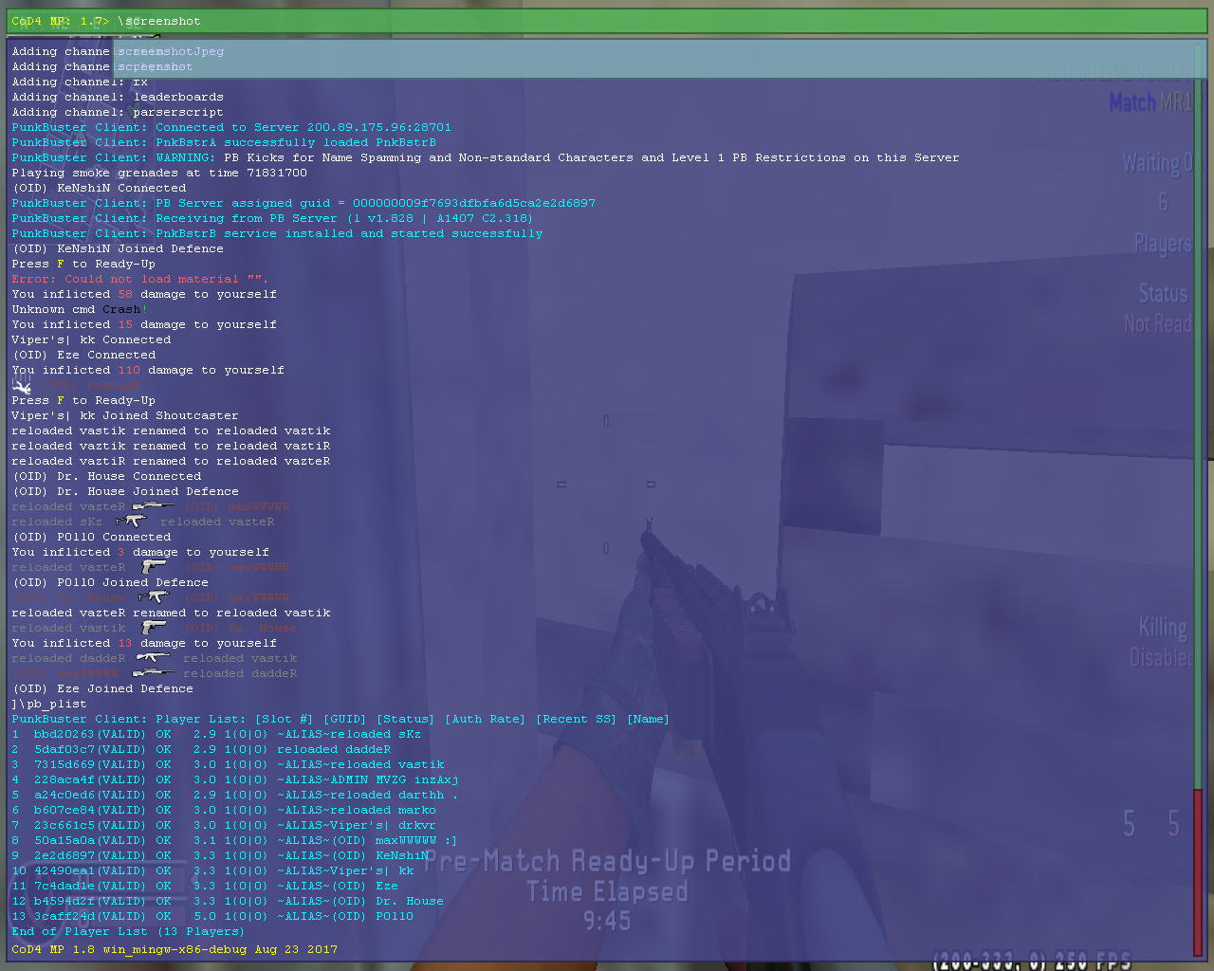The image size is (1214, 971).
Task: Click the 'PB Server assigned guid' line
Action: click(x=303, y=203)
